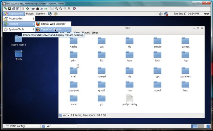Select the lock folder
Image resolution: width=213 pixels, height=131 pixels.
158,56
